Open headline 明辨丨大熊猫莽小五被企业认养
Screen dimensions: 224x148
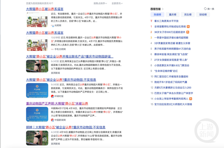click(66, 127)
